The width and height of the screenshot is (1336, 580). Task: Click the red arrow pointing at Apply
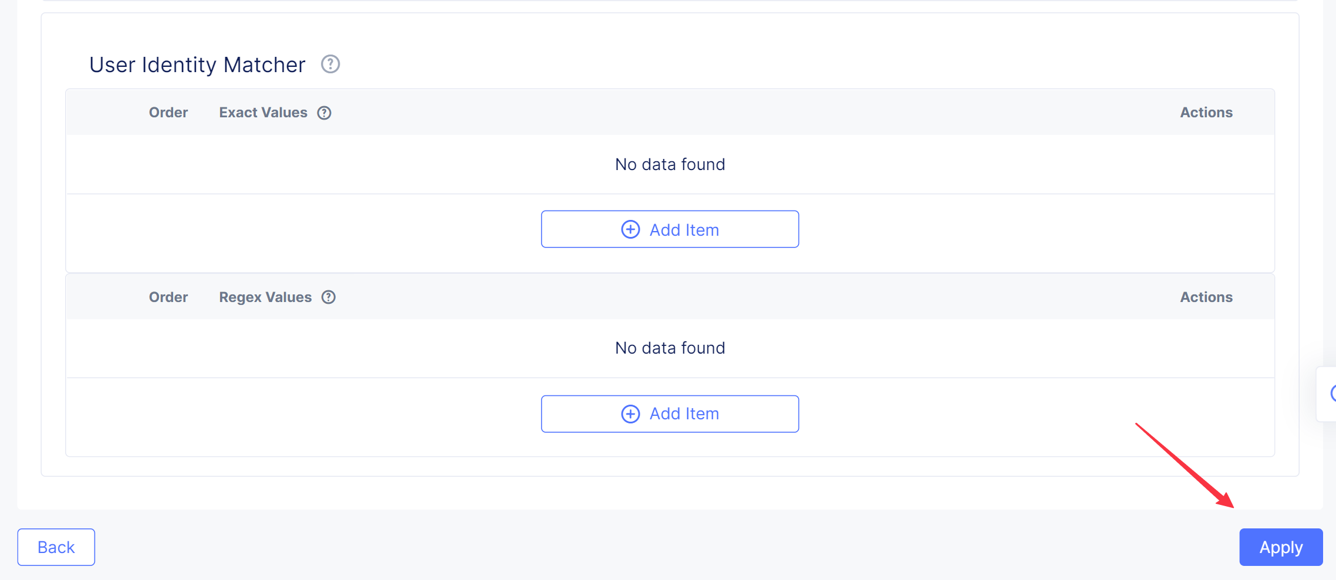pyautogui.click(x=1185, y=465)
